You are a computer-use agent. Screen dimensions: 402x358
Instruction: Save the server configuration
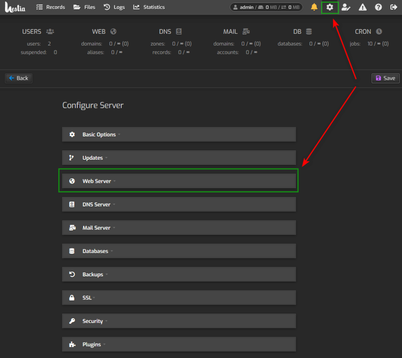coord(385,78)
